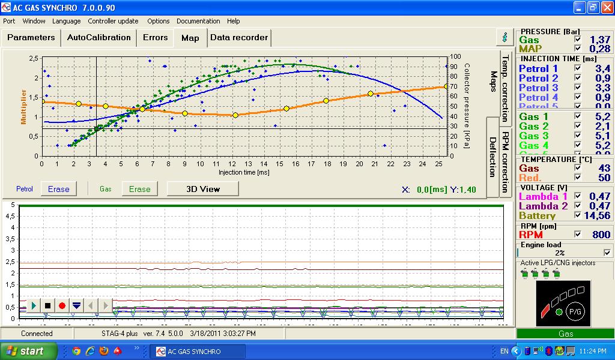Click the first active LPG injector icon

coord(524,274)
